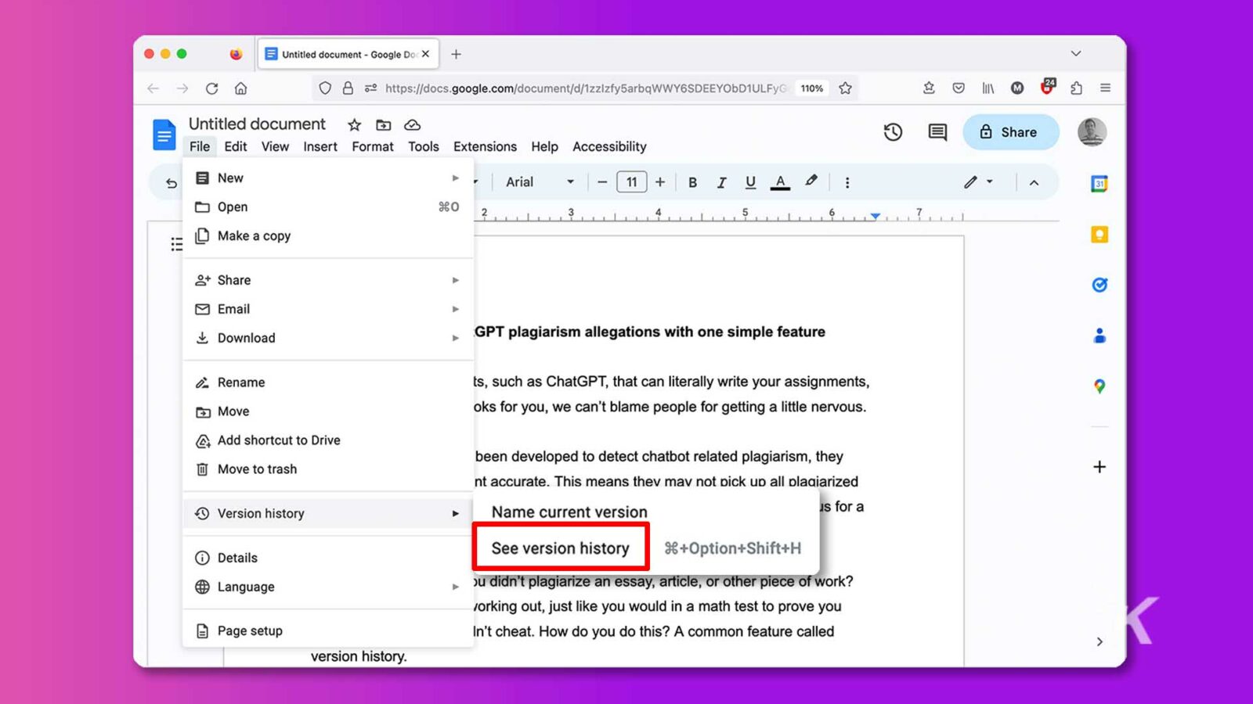The width and height of the screenshot is (1253, 704).
Task: Open Details from File menu
Action: point(328,558)
